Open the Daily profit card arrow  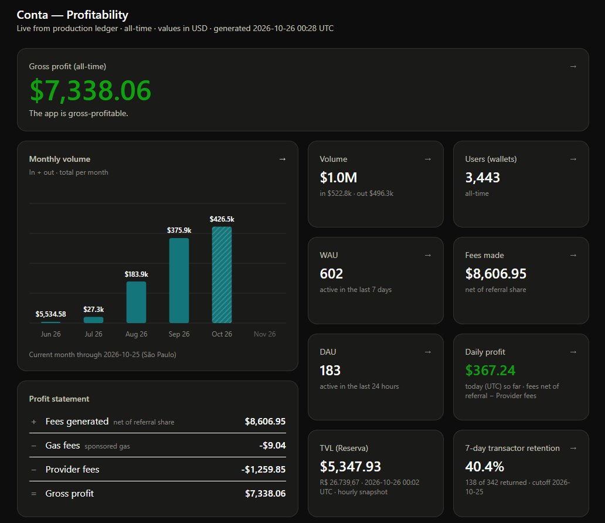pos(573,352)
